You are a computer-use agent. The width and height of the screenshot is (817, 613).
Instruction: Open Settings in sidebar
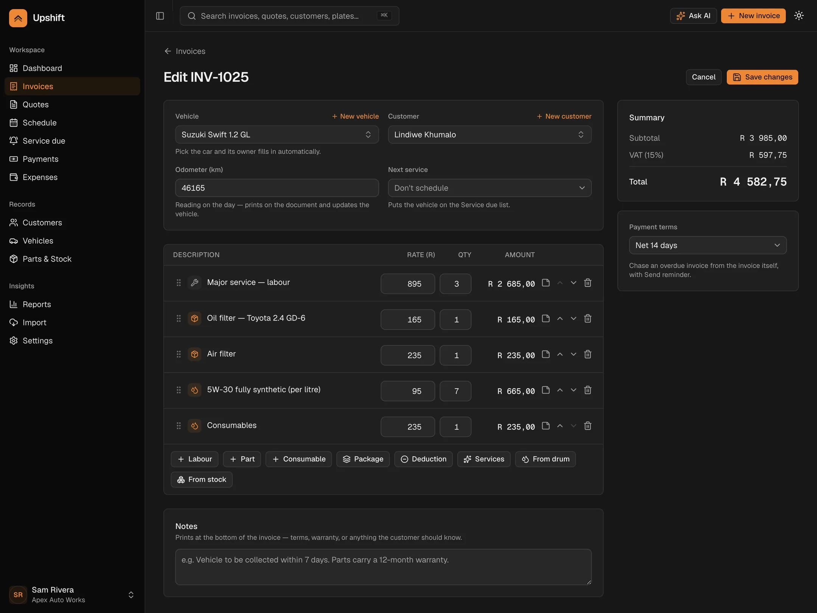point(72,341)
